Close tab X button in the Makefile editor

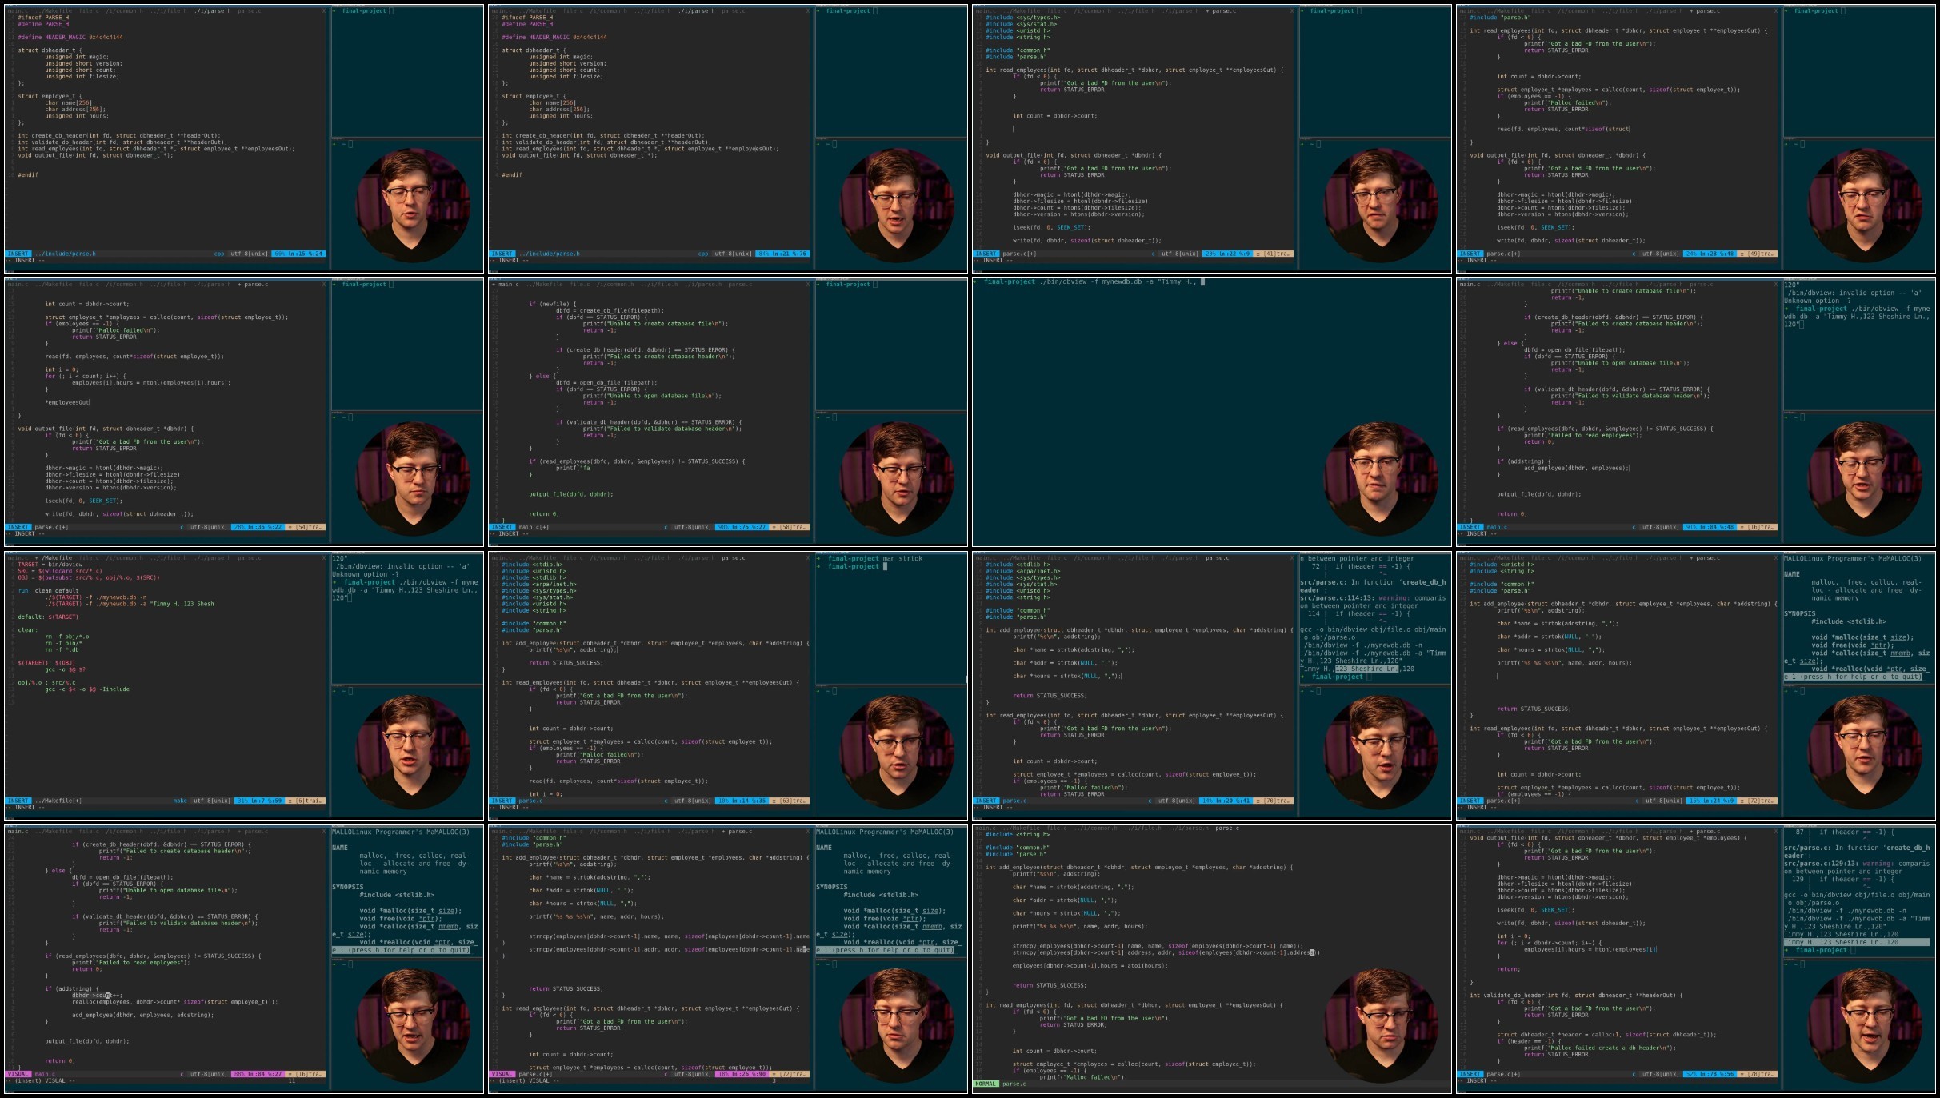click(324, 558)
